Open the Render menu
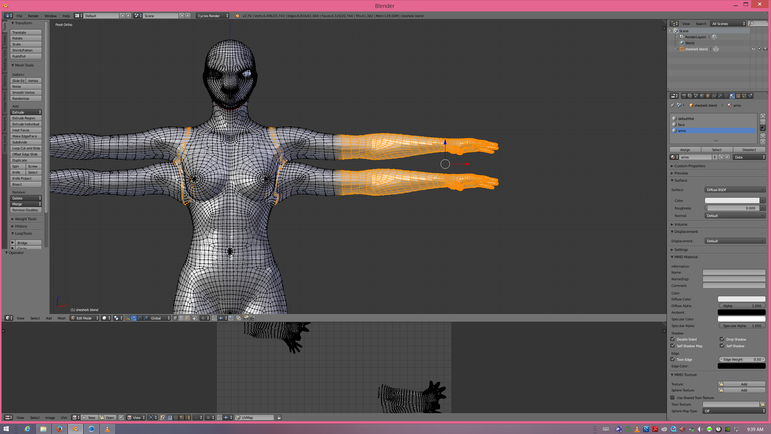The image size is (771, 434). (33, 16)
